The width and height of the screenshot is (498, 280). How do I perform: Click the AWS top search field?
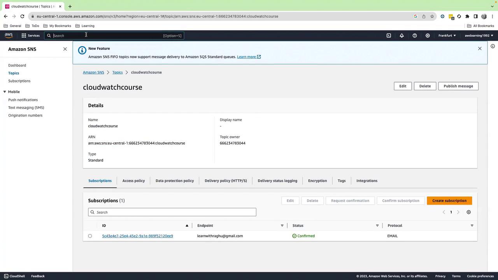coord(114,35)
